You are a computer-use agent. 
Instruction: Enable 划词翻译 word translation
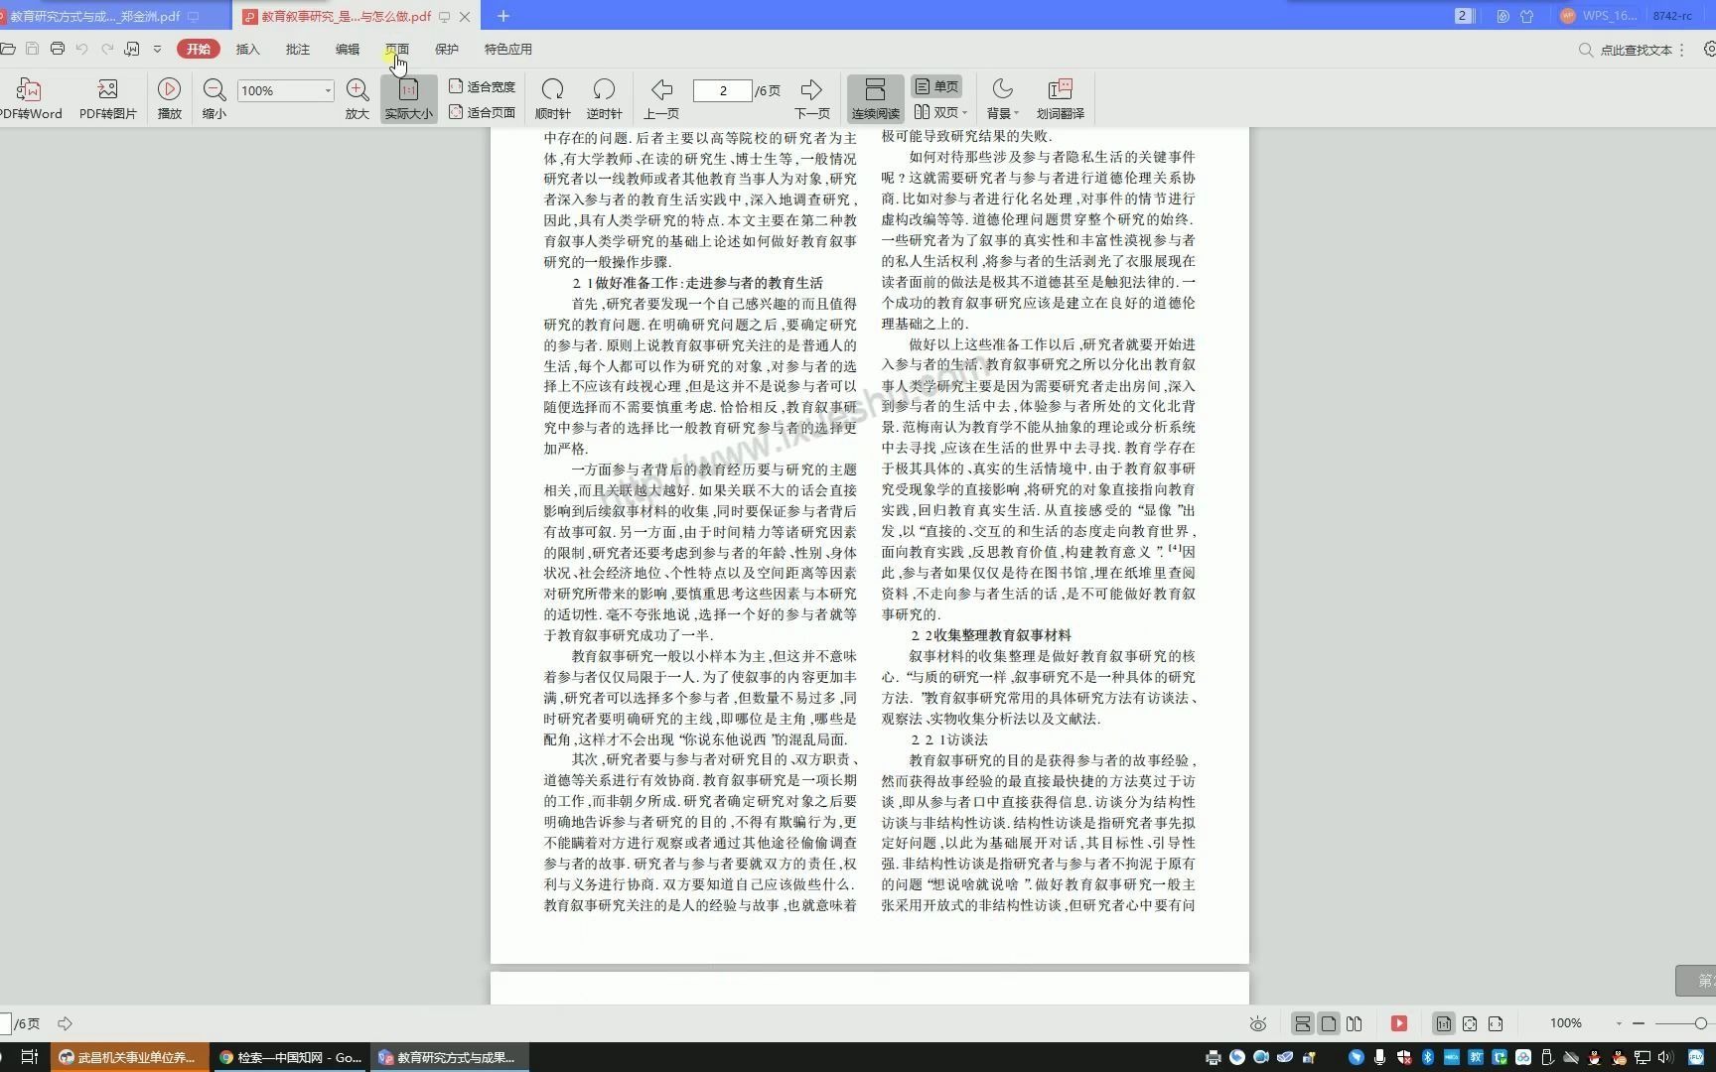1061,99
